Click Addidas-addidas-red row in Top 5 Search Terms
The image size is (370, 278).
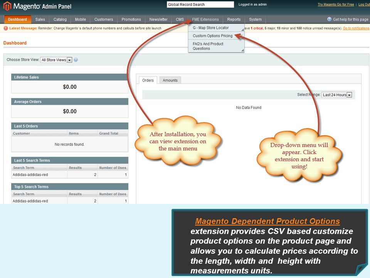(70, 201)
